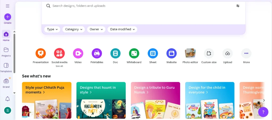272x120 pixels.
Task: Choose Social media design type
Action: 59,56
